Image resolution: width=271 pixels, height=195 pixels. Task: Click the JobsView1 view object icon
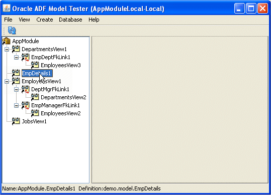coord(16,121)
